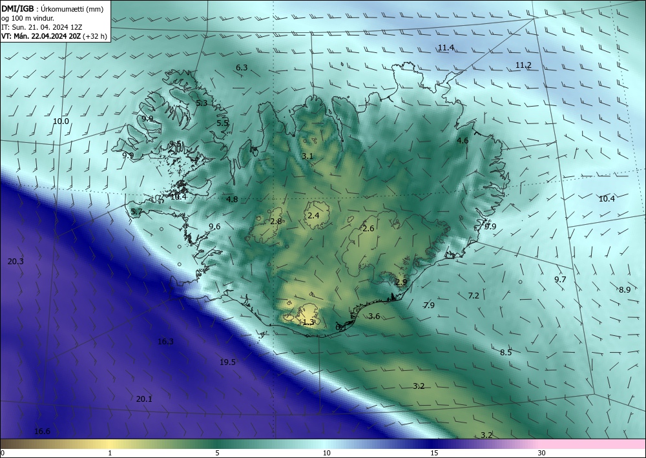Click the 2.9 value near the southeast coast
Image resolution: width=646 pixels, height=458 pixels.
click(401, 282)
